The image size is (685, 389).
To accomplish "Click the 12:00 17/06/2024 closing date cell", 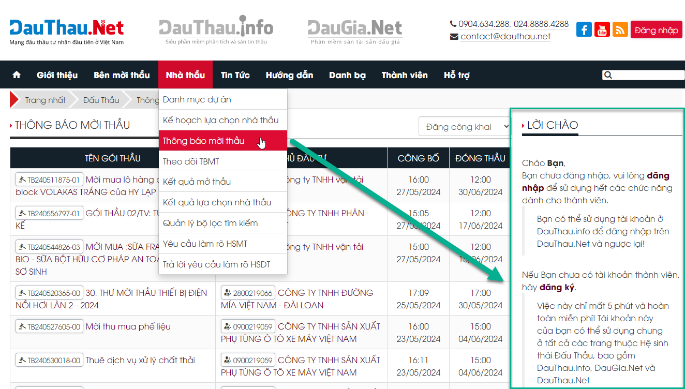I will click(480, 219).
